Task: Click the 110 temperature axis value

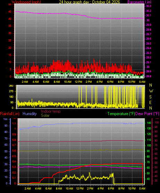Action: [149, 140]
